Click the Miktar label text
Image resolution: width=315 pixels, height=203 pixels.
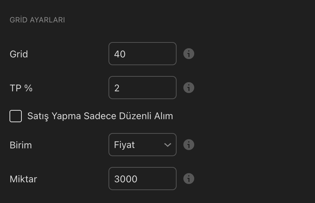pos(23,179)
